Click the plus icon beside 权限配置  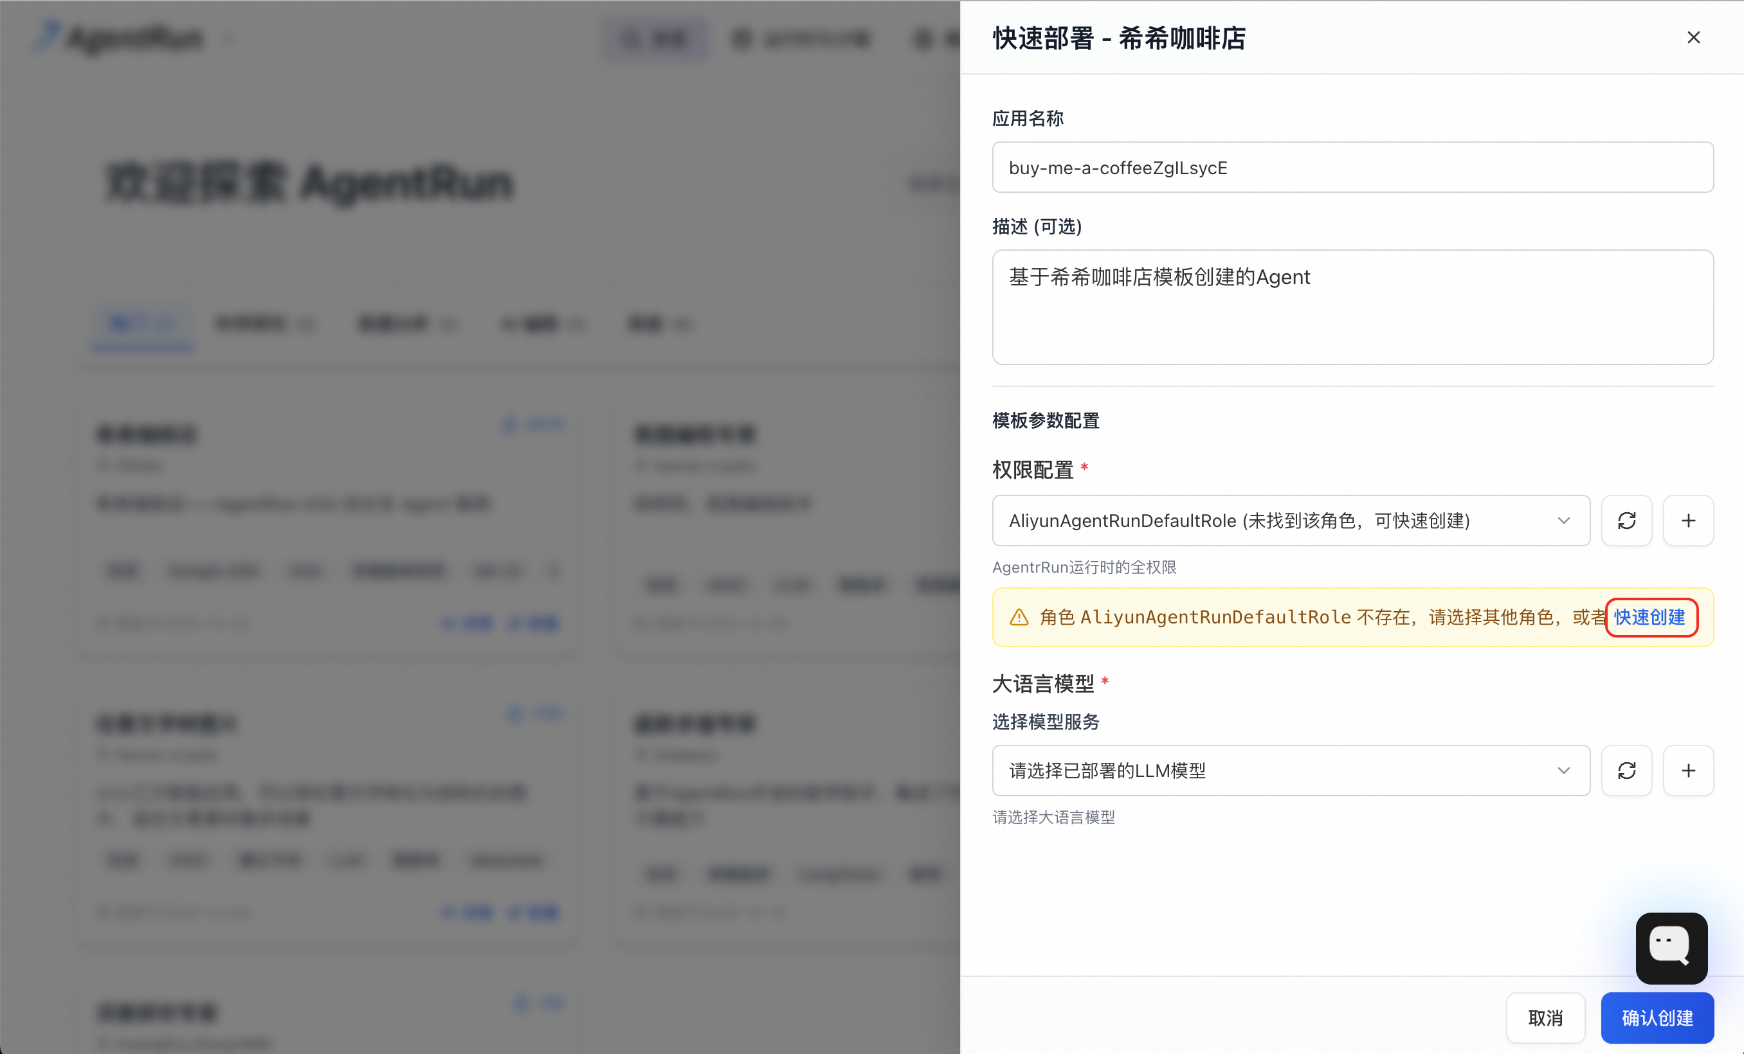tap(1688, 521)
